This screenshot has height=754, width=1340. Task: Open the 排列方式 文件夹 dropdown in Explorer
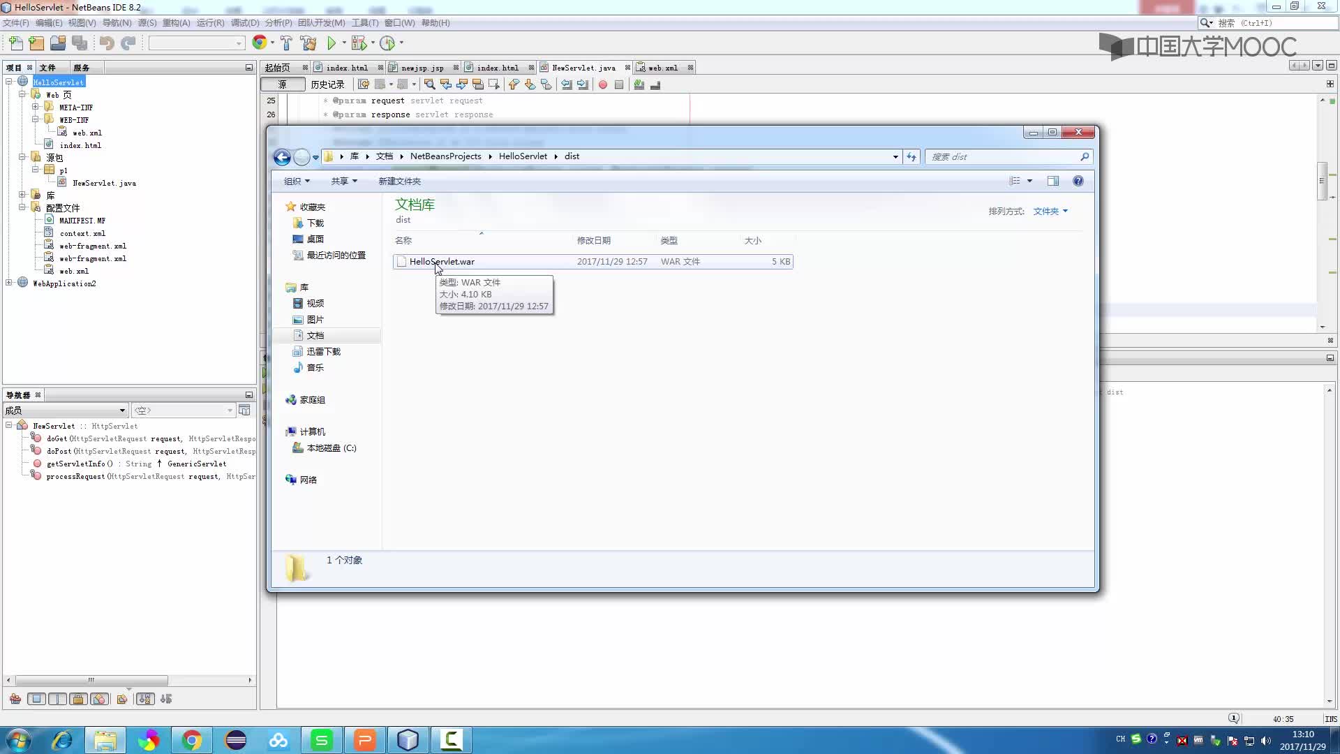pos(1050,212)
